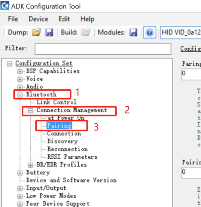Expand the Input/Output tree node
Image resolution: width=201 pixels, height=207 pixels.
click(x=20, y=188)
